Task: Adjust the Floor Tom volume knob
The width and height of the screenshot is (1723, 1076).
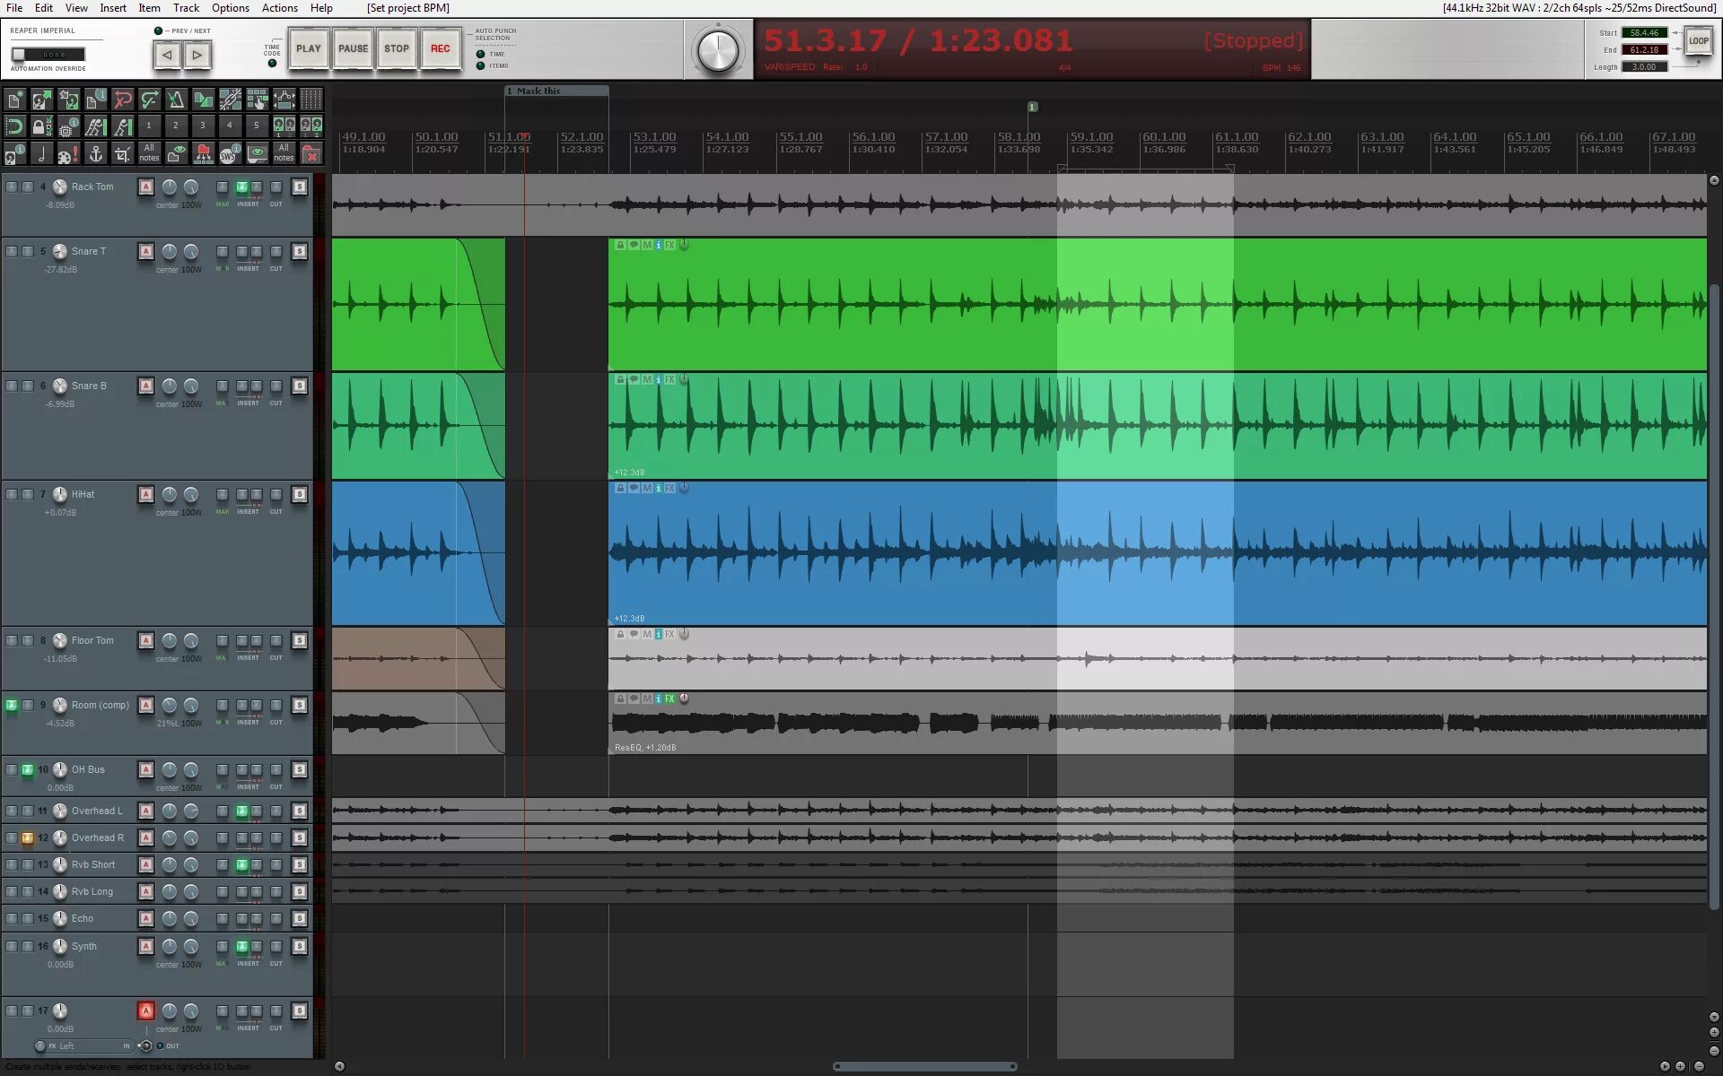Action: (x=60, y=640)
